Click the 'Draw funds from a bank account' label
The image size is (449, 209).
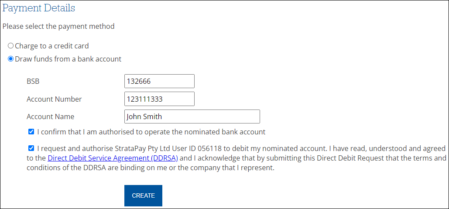(x=68, y=59)
